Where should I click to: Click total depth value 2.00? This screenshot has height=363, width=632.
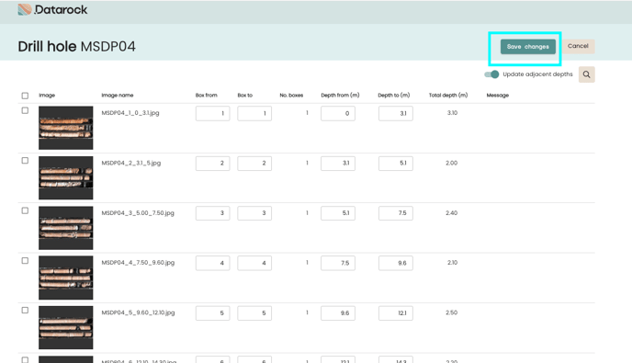(451, 163)
